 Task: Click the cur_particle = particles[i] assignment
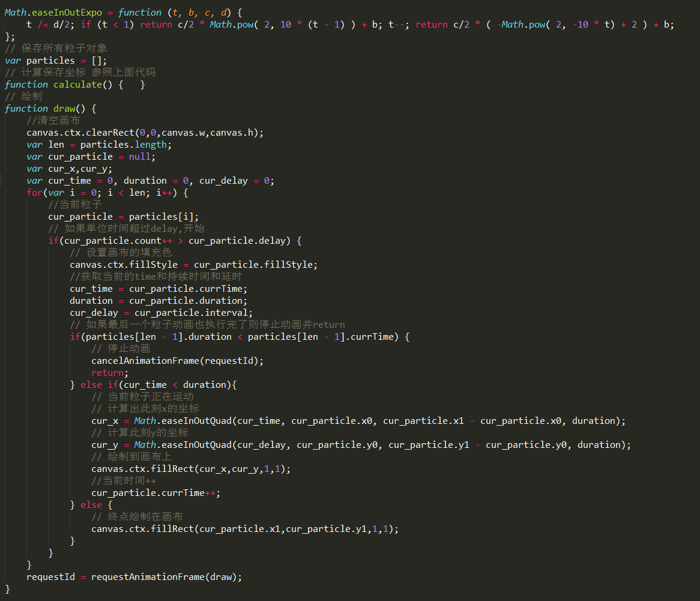click(123, 217)
